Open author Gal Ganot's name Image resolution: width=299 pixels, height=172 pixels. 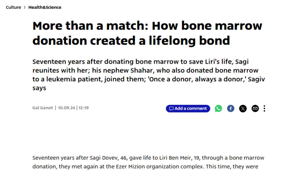click(x=43, y=108)
